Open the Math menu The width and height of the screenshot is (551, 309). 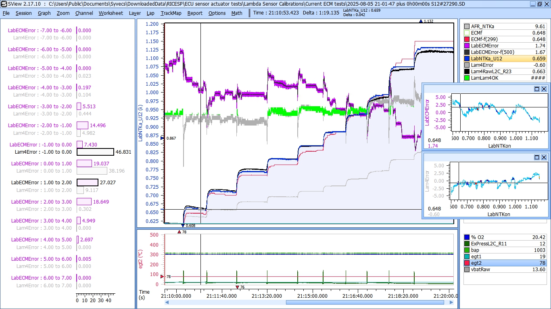pyautogui.click(x=237, y=13)
